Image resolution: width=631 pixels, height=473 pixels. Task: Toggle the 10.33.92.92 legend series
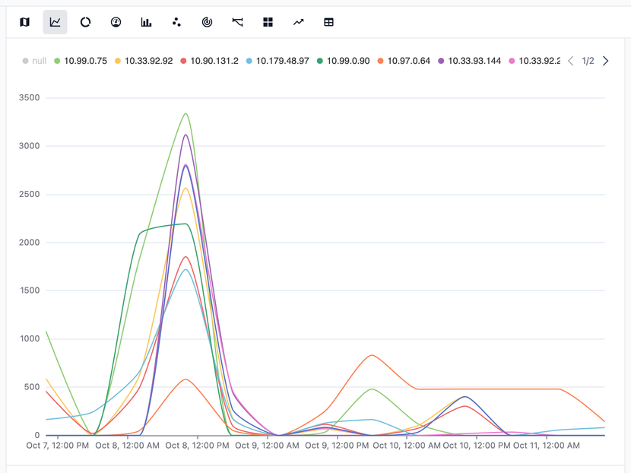(148, 61)
